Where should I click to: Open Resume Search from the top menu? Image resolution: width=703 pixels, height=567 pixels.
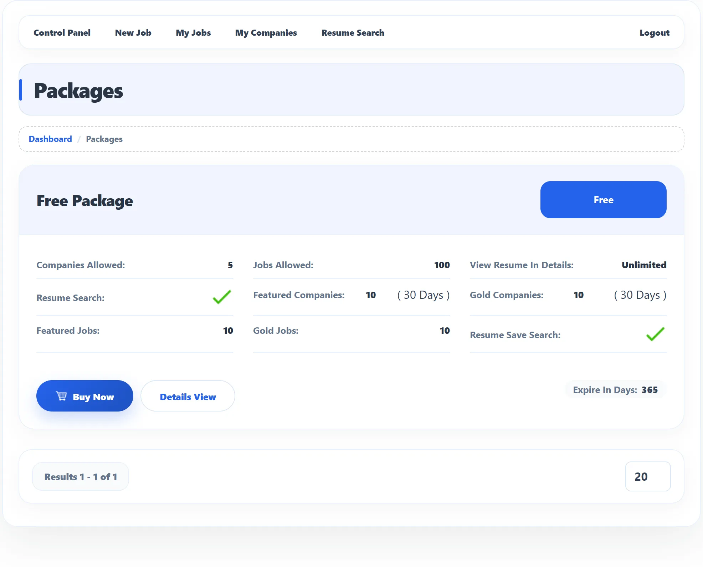[353, 33]
